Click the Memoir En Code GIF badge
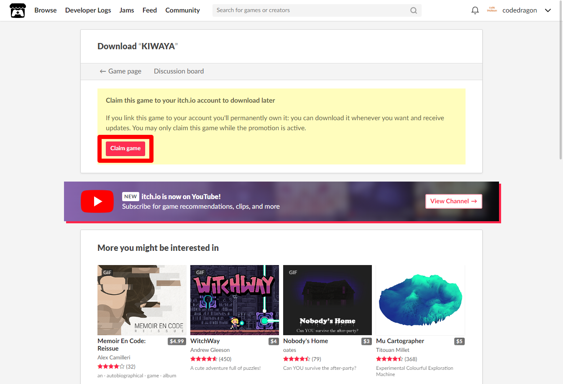 tap(107, 273)
